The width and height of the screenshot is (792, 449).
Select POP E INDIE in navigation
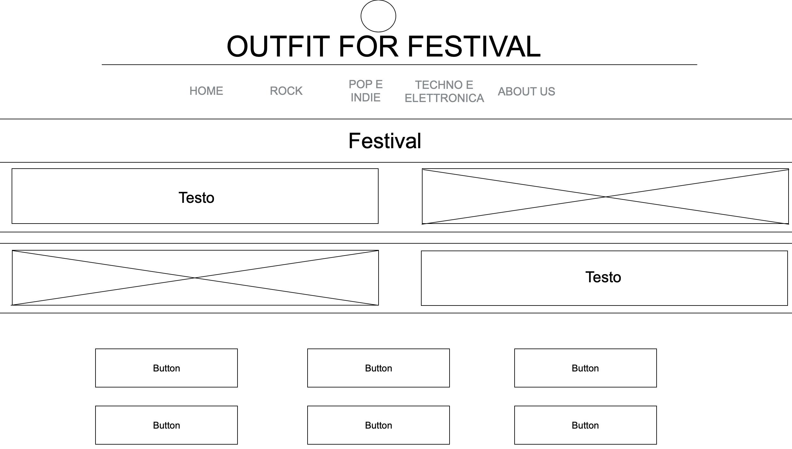[366, 91]
